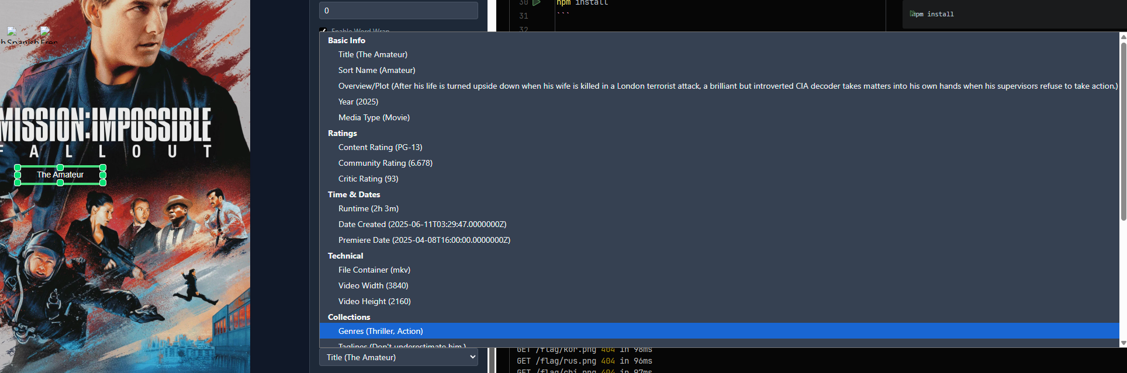Click the second broken flag image on the poster
Viewport: 1127px width, 373px height.
(46, 31)
